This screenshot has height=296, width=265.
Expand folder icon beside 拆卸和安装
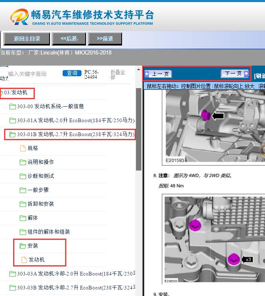(x=23, y=204)
